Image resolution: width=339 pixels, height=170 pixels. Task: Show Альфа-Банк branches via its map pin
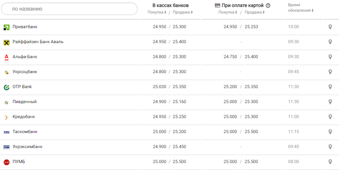(330, 57)
